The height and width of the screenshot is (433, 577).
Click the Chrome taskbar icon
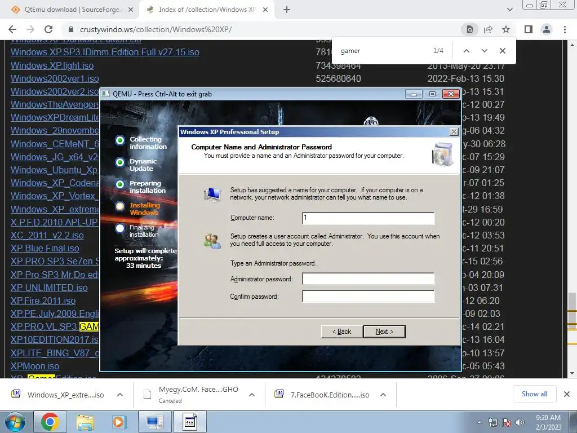50,422
